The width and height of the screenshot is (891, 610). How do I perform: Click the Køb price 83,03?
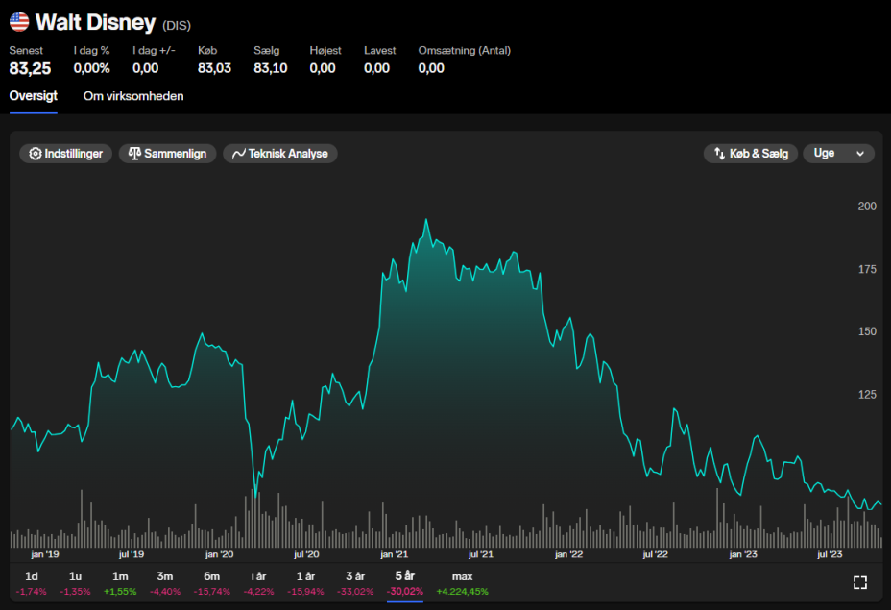coord(214,68)
